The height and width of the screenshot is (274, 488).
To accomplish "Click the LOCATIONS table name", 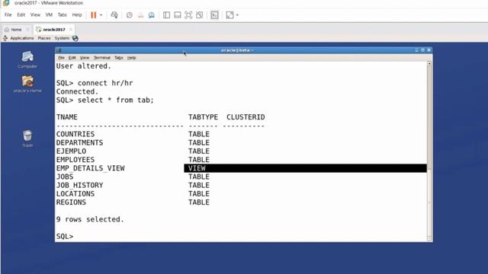I will pyautogui.click(x=75, y=194).
